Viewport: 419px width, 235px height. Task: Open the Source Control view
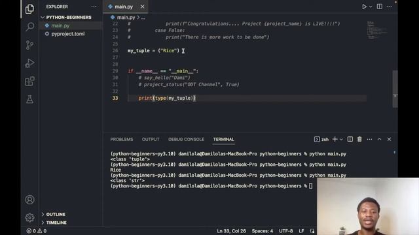[x=29, y=45]
